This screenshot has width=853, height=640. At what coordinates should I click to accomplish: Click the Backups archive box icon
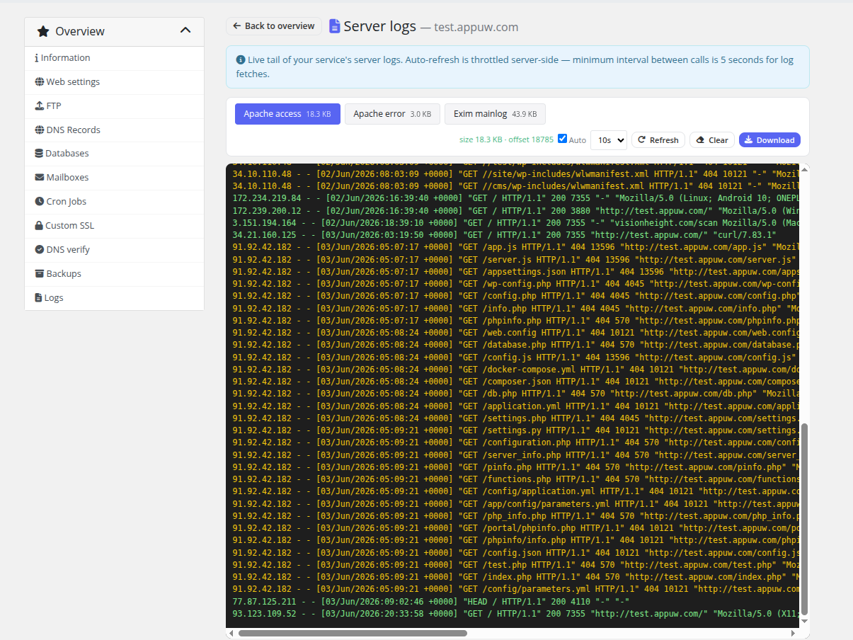click(40, 274)
